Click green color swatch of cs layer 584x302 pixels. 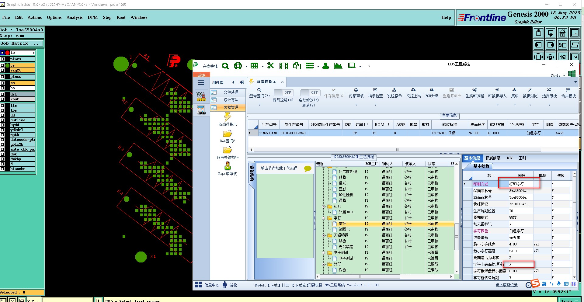coord(7,65)
